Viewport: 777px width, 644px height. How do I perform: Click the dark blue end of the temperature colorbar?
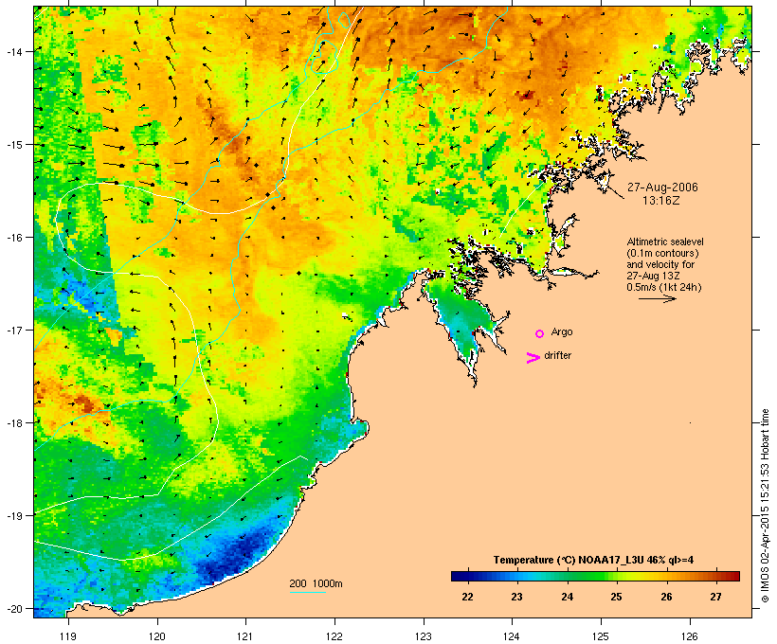tap(459, 576)
